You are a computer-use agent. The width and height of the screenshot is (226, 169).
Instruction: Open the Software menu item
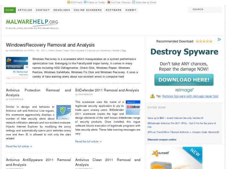(x=113, y=10)
